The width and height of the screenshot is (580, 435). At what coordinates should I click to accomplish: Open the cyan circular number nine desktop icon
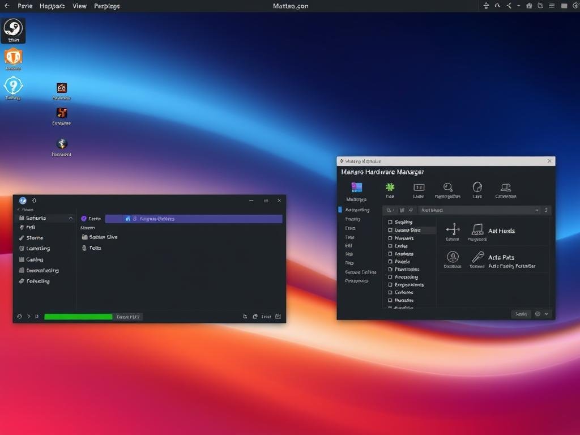coord(14,86)
